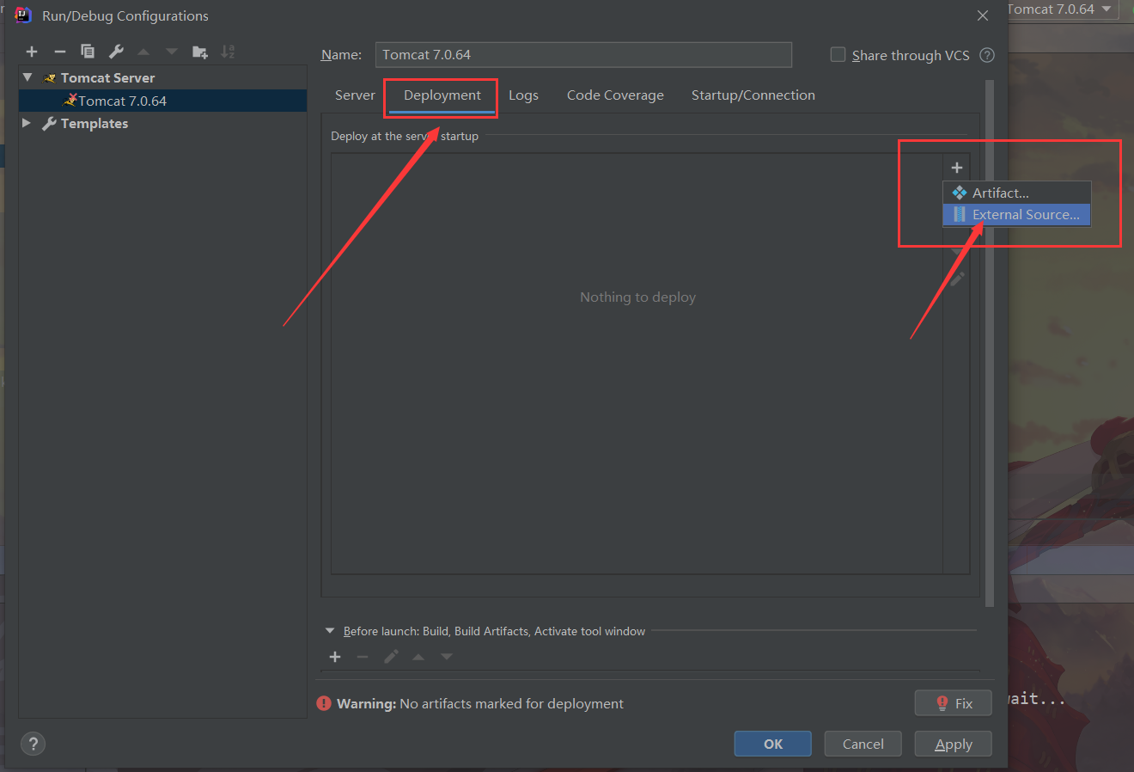This screenshot has height=772, width=1134.
Task: Click the deployment edit pencil icon
Action: click(957, 279)
